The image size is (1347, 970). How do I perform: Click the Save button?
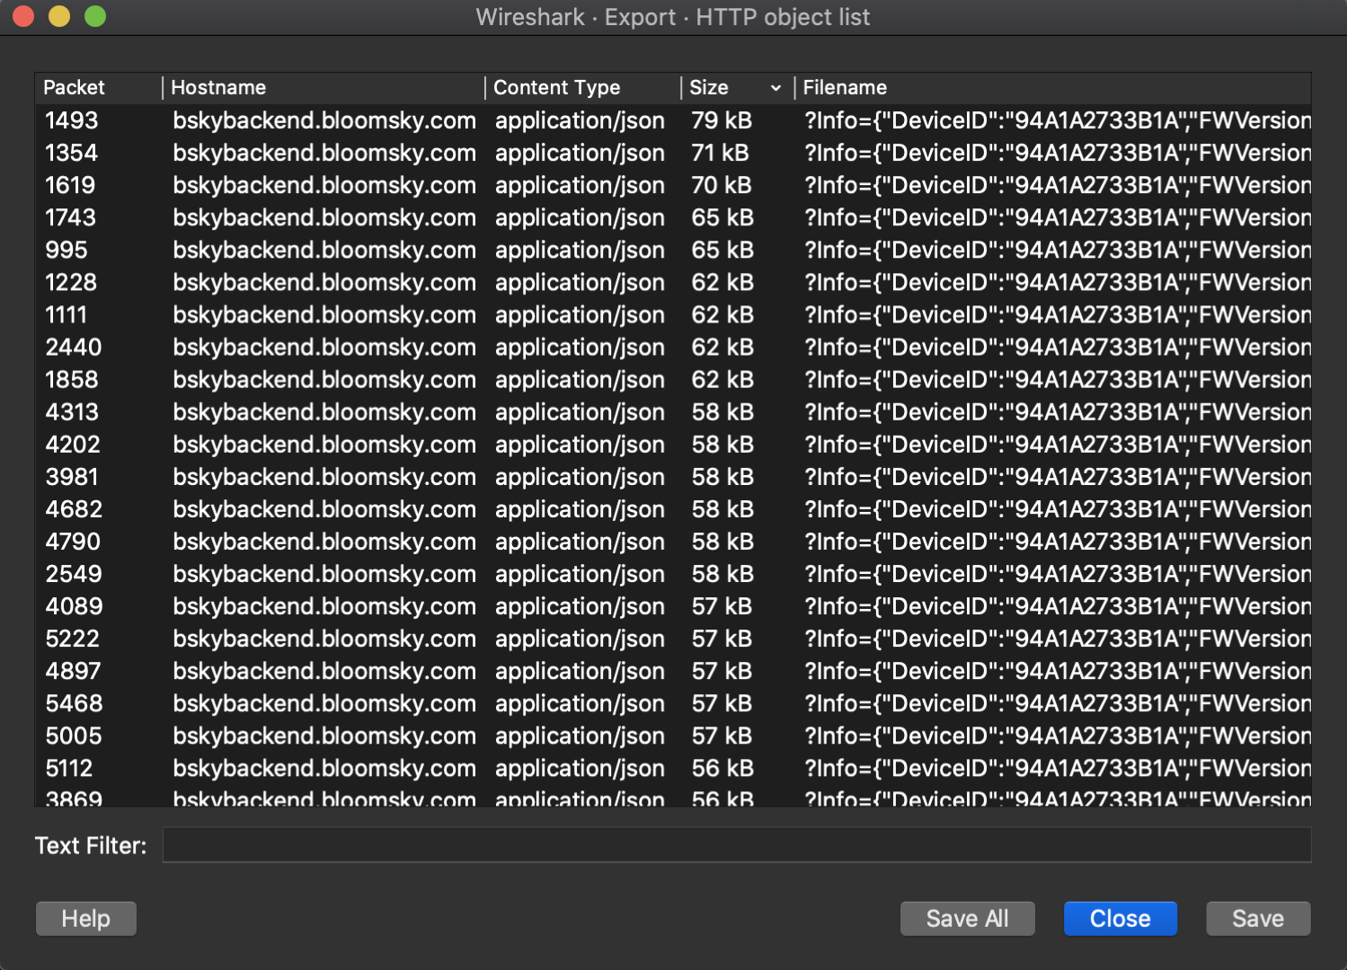click(x=1258, y=919)
